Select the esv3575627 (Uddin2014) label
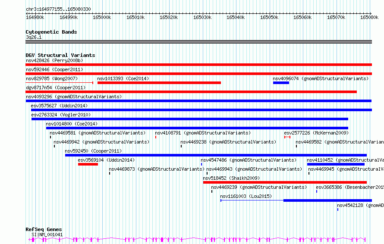 [59, 106]
